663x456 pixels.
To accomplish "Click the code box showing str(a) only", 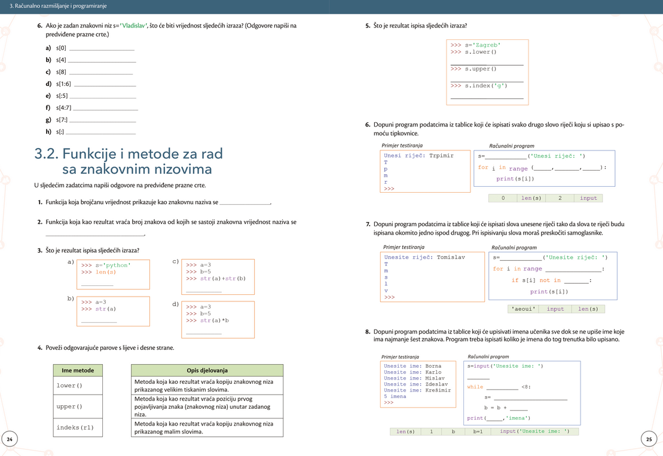I will click(114, 311).
